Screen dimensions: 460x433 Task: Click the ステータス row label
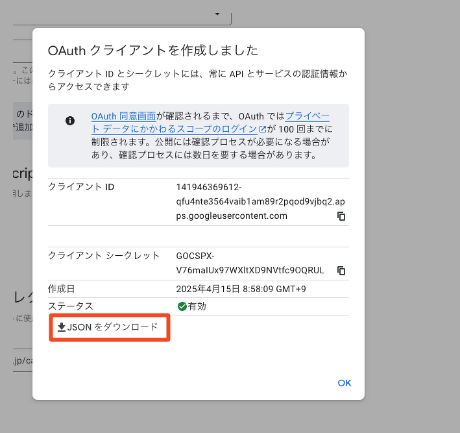(x=71, y=306)
